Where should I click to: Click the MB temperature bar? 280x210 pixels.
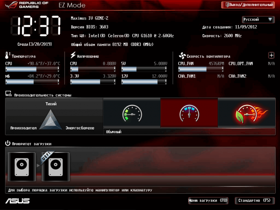click(32, 82)
